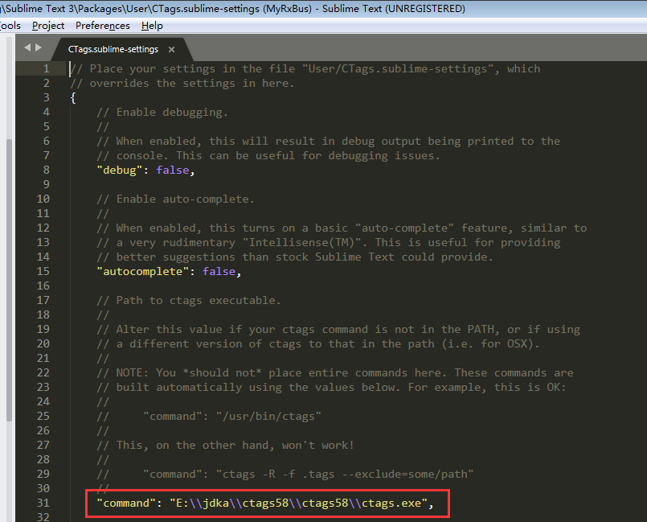Click the comment "// Enable debugging."
This screenshot has width=647, height=522.
162,113
